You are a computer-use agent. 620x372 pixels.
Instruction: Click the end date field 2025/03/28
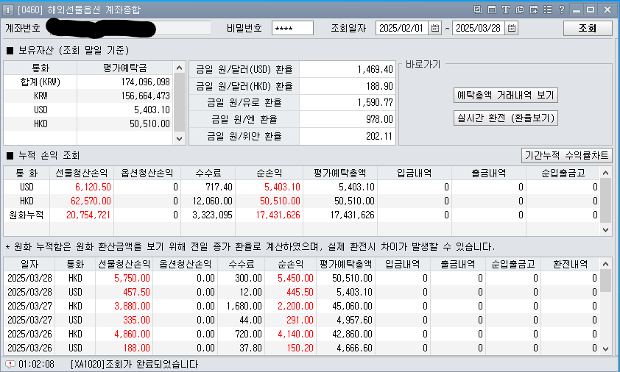pyautogui.click(x=479, y=28)
